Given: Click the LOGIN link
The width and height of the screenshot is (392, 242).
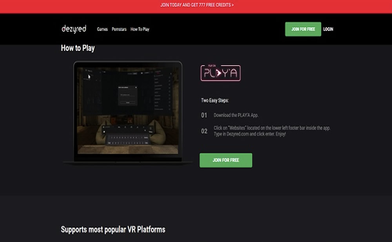Looking at the screenshot, I should [x=328, y=29].
